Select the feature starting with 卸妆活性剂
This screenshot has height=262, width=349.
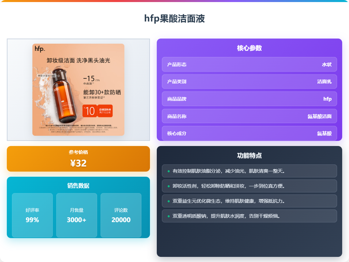coord(249,186)
